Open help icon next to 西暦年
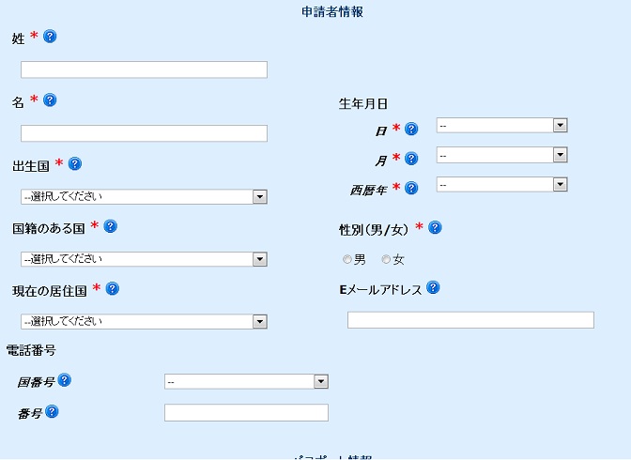The image size is (631, 460). [411, 188]
